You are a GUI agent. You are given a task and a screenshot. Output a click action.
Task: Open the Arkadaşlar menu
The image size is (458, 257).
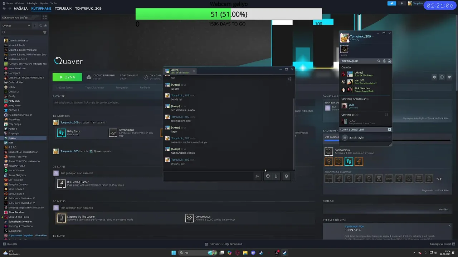pyautogui.click(x=32, y=3)
